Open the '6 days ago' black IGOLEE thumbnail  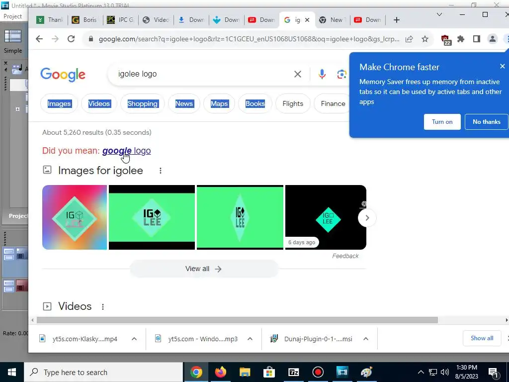point(326,217)
